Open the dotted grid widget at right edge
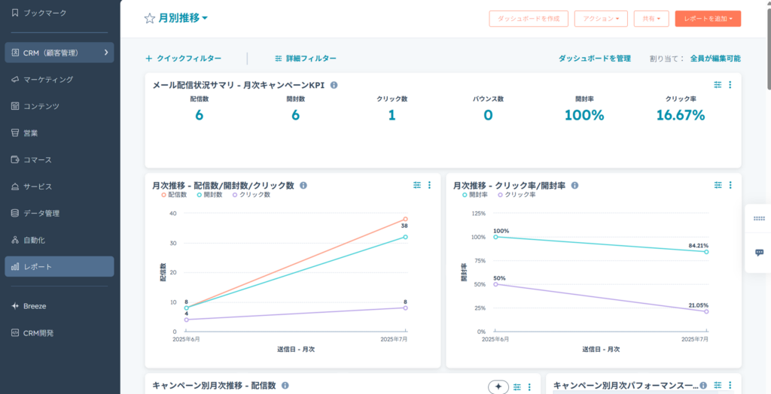The height and width of the screenshot is (394, 771). click(759, 219)
